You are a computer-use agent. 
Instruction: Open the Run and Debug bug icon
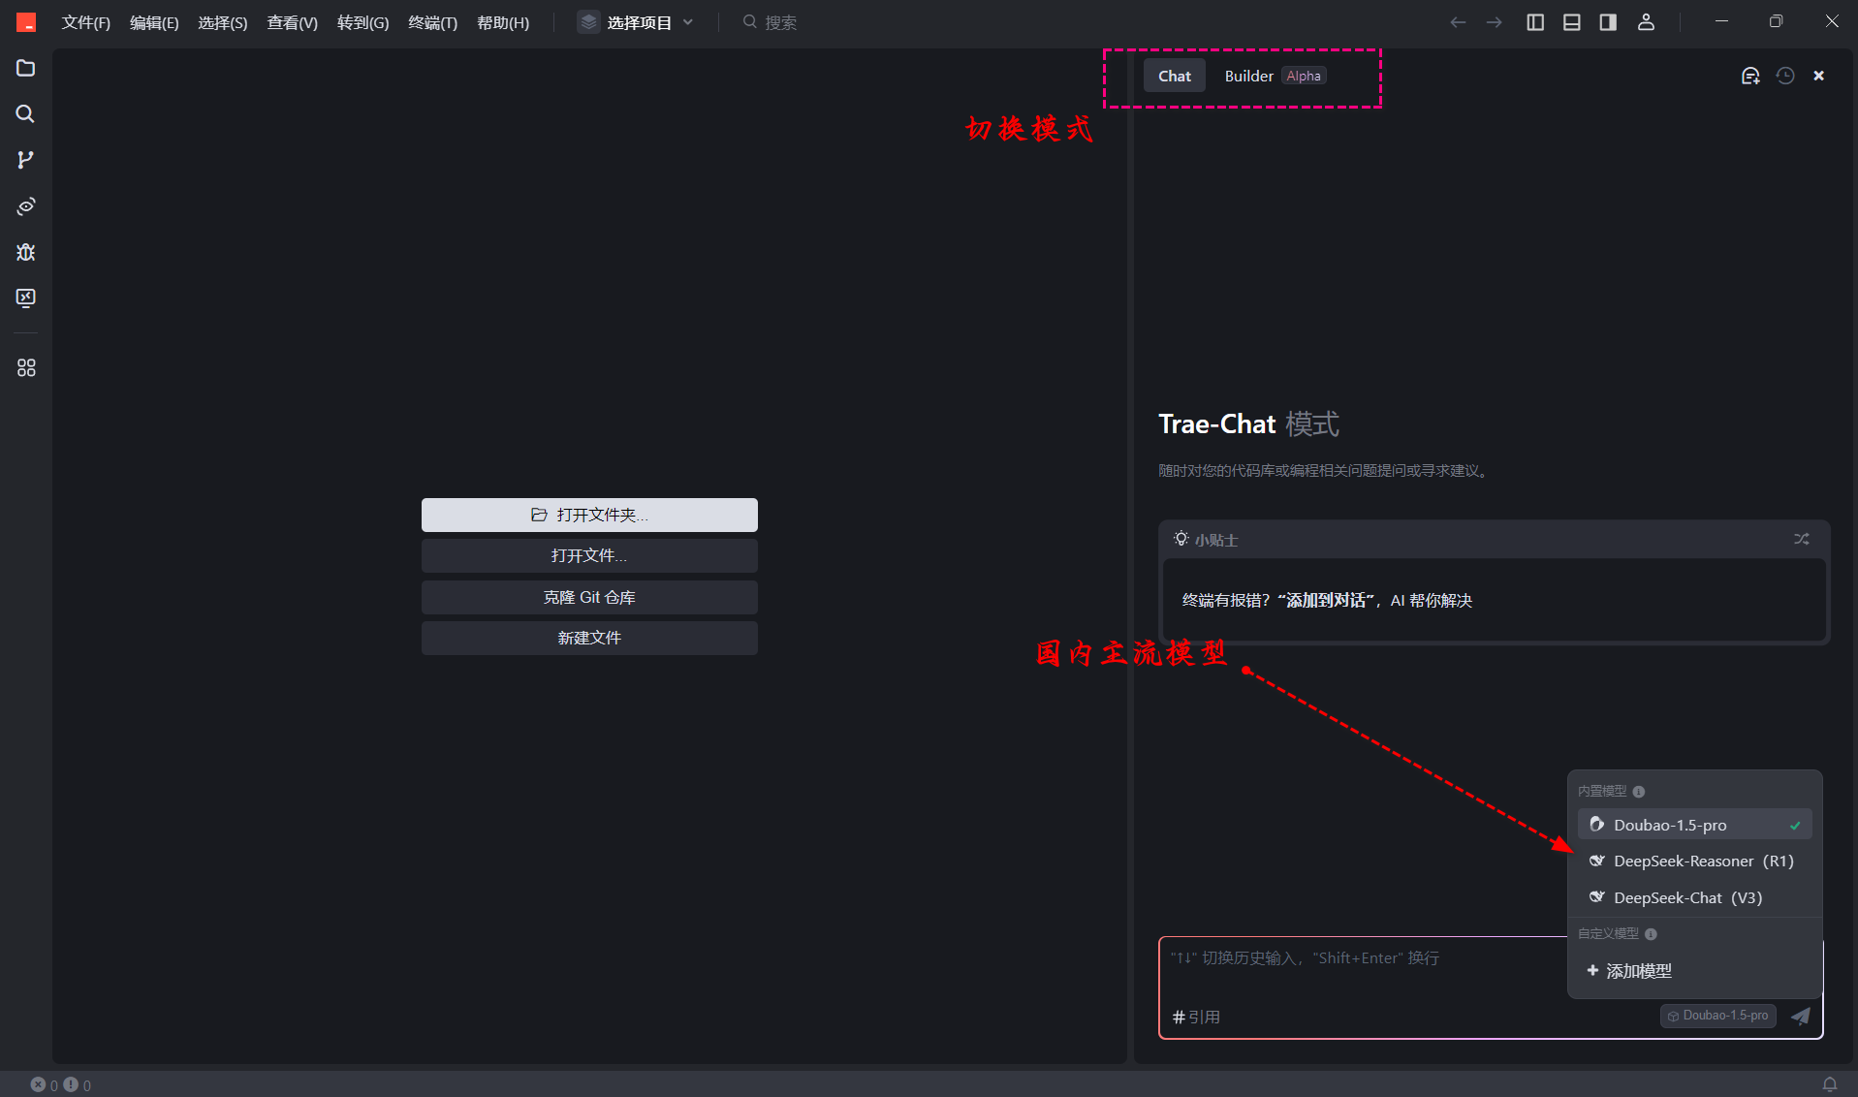(26, 252)
